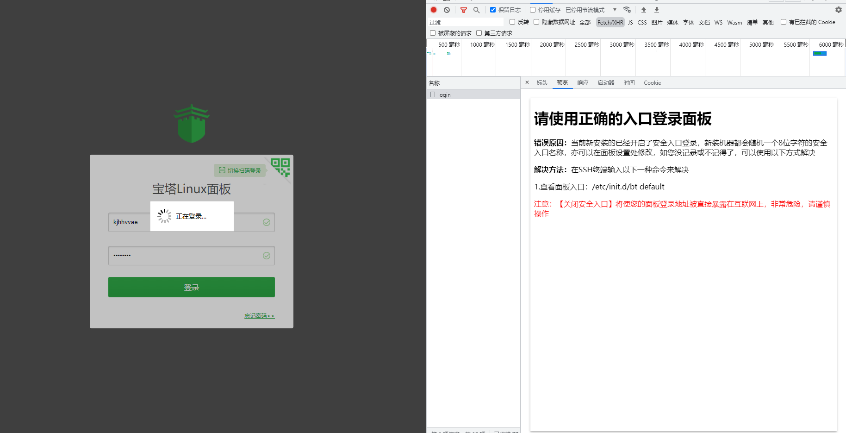Open network settings gear
The height and width of the screenshot is (433, 846).
click(839, 10)
